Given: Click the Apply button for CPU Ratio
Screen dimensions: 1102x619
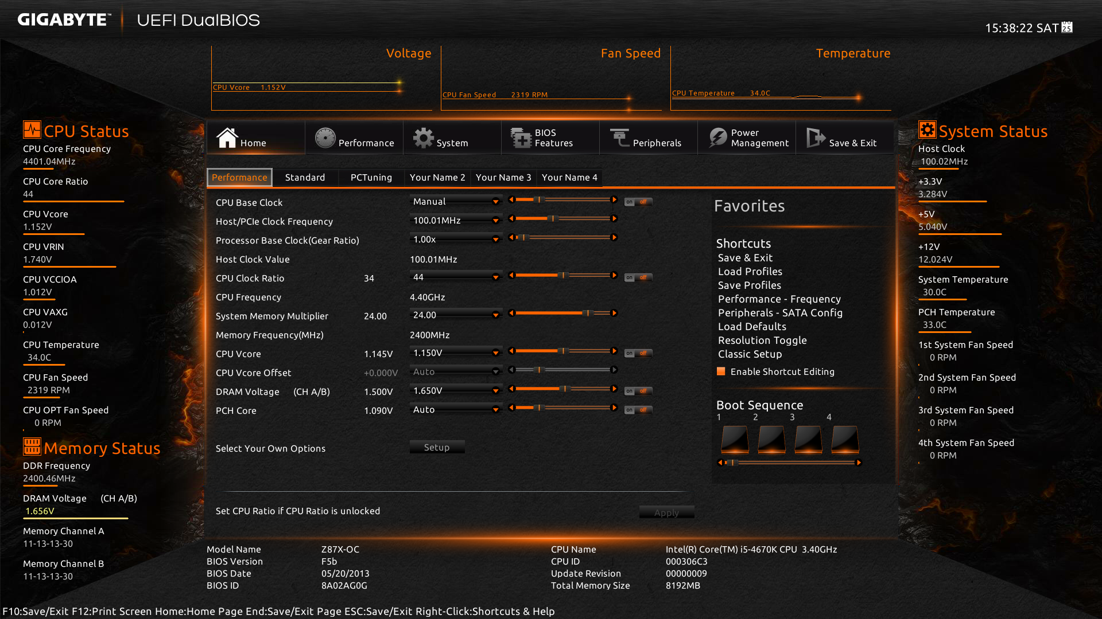Looking at the screenshot, I should (666, 511).
